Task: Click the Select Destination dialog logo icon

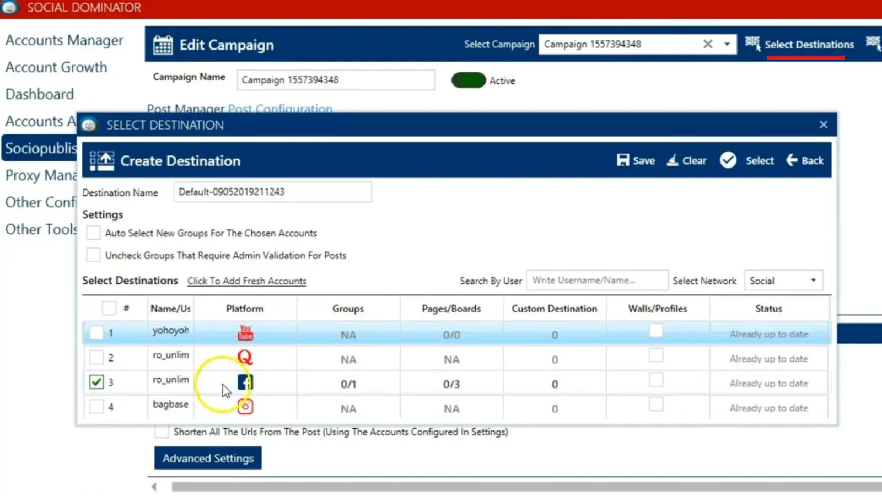Action: [89, 125]
